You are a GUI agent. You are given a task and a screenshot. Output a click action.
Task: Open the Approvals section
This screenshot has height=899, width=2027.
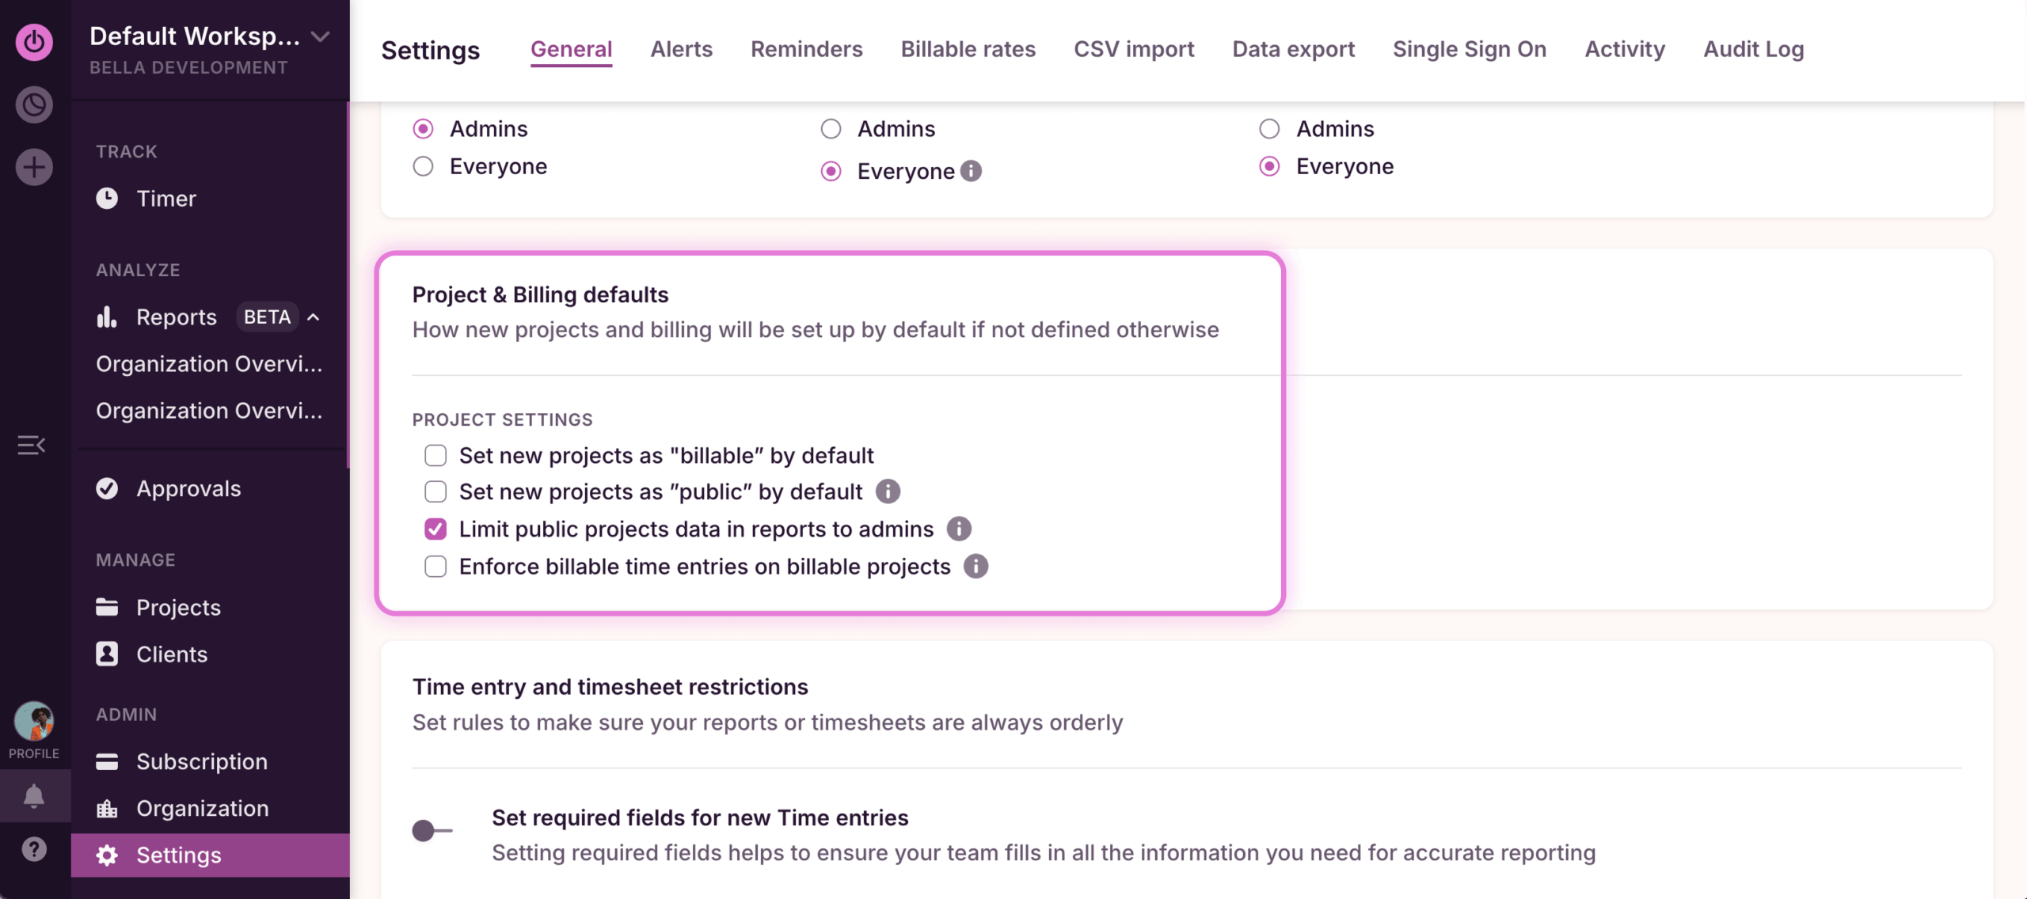pyautogui.click(x=188, y=488)
